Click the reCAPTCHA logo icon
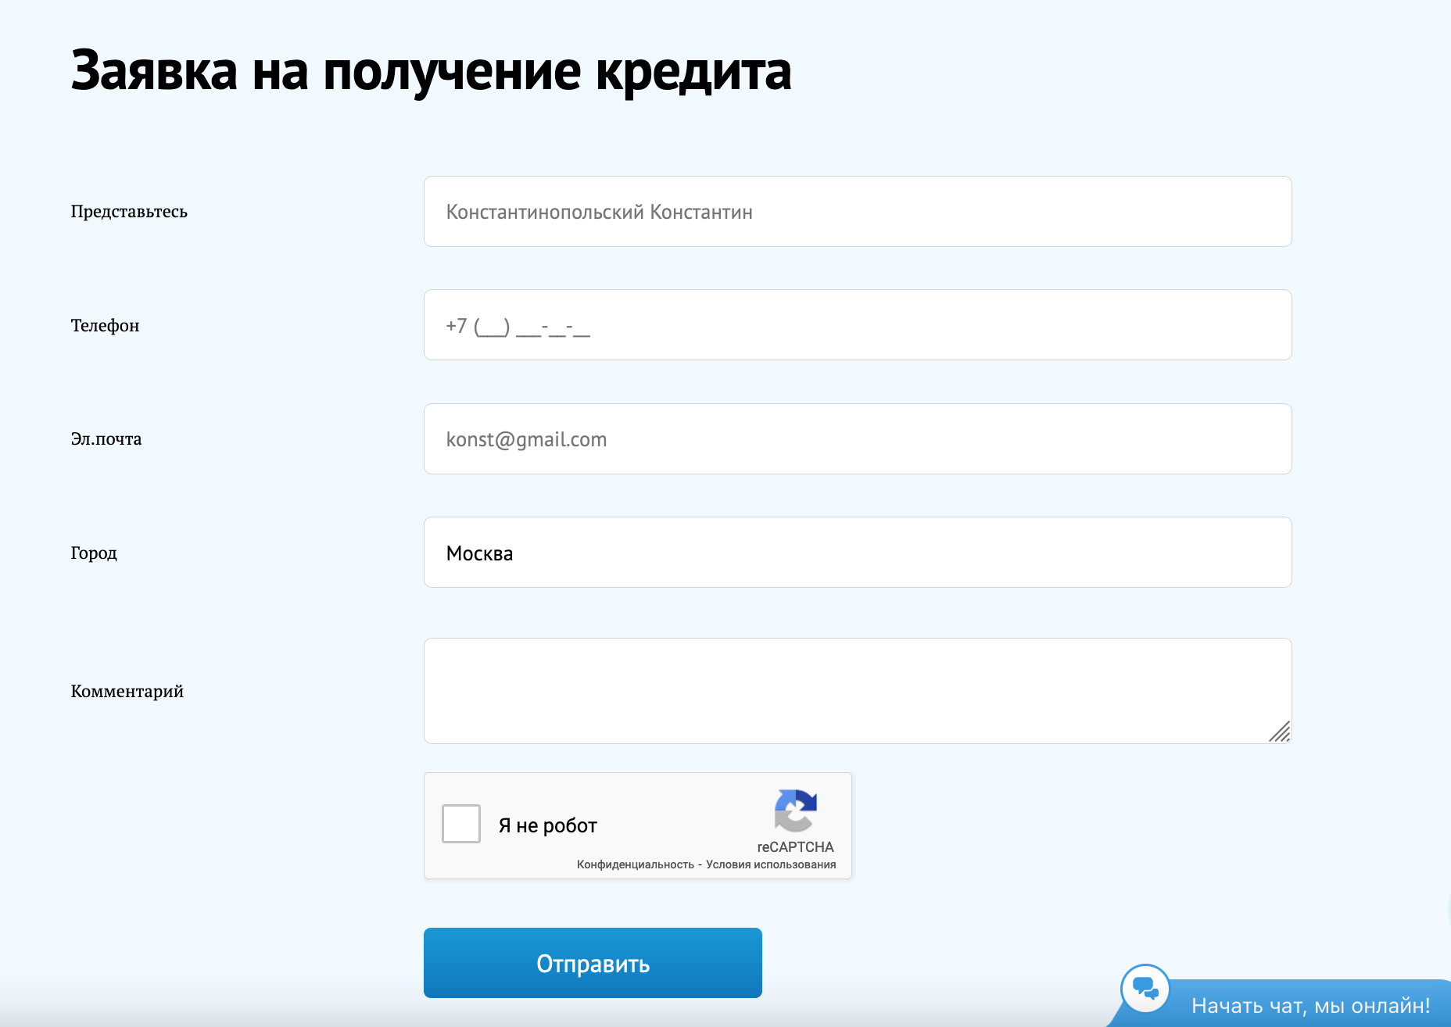 tap(796, 811)
